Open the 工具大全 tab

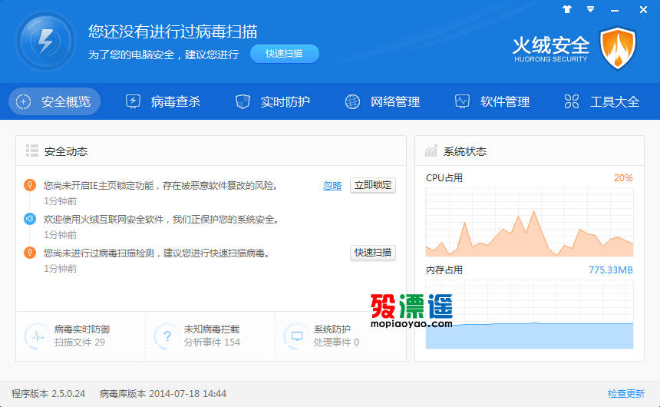602,101
